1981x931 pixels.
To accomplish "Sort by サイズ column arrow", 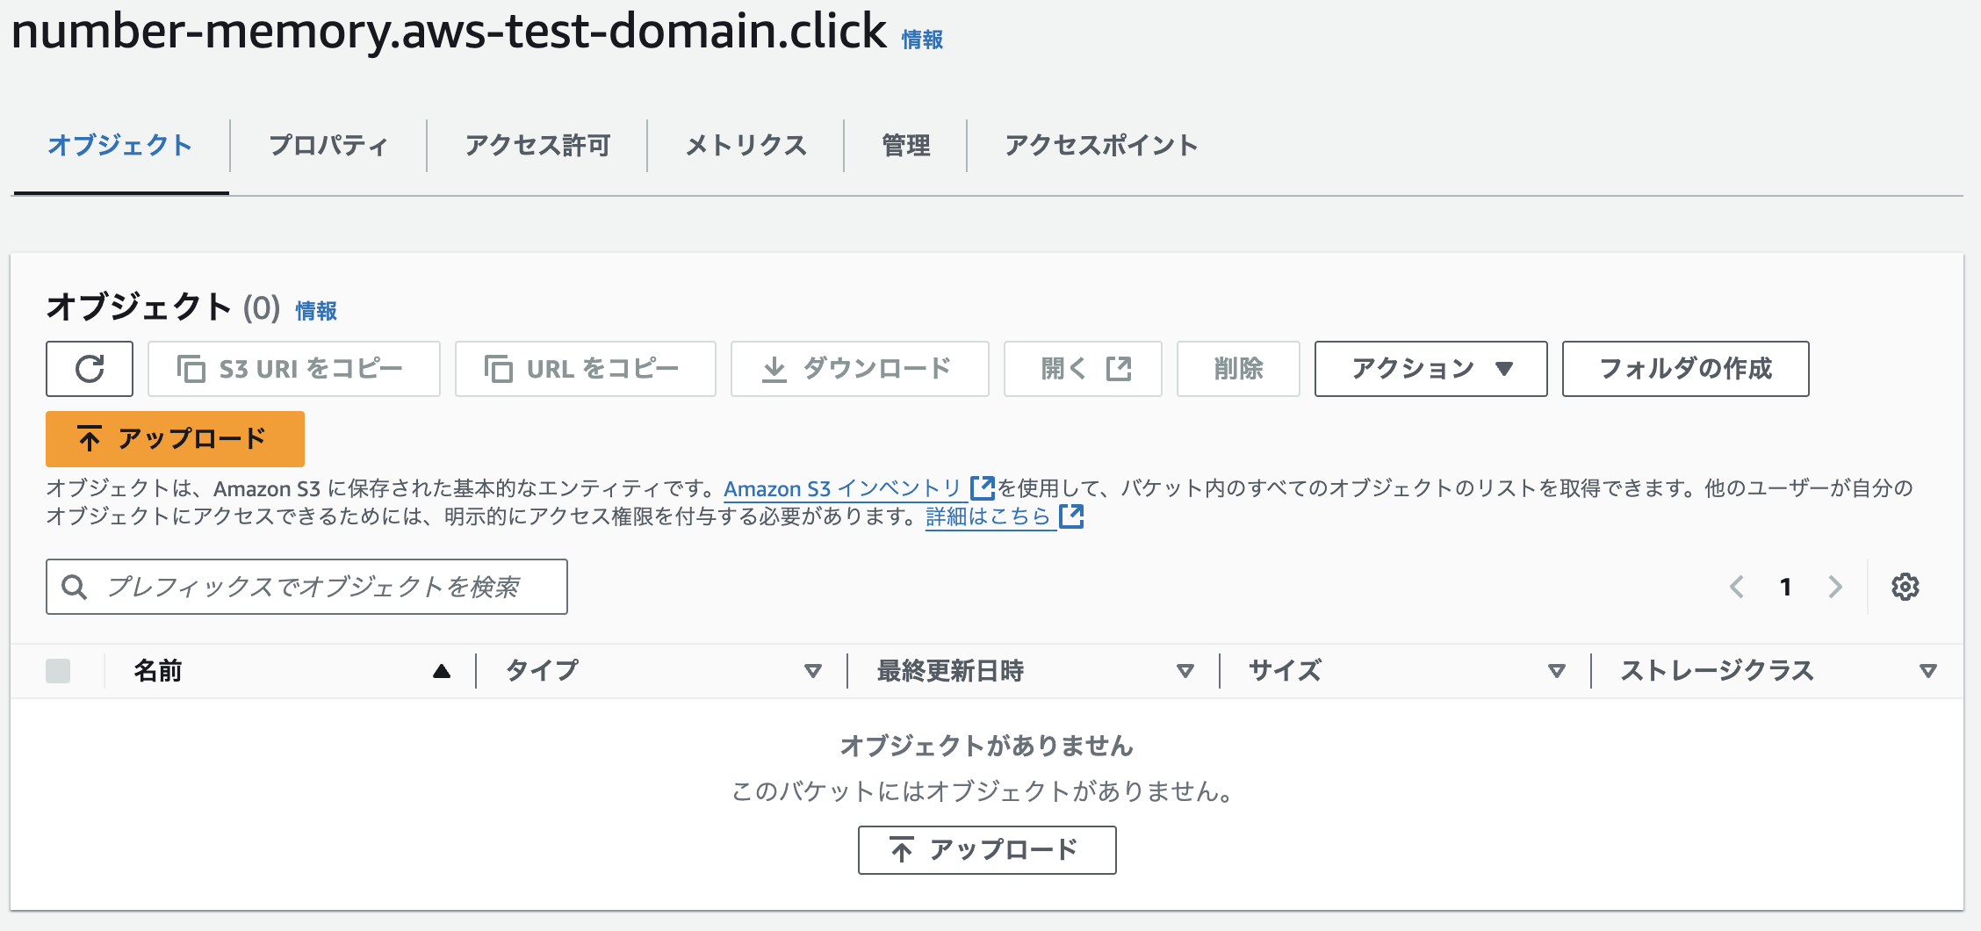I will click(1557, 671).
